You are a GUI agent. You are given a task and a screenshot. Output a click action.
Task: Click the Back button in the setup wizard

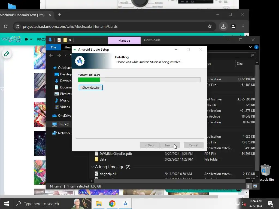(x=150, y=145)
